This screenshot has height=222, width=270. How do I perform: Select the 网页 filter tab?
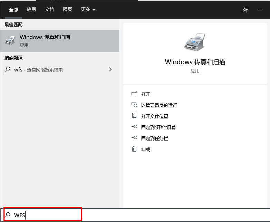point(68,10)
